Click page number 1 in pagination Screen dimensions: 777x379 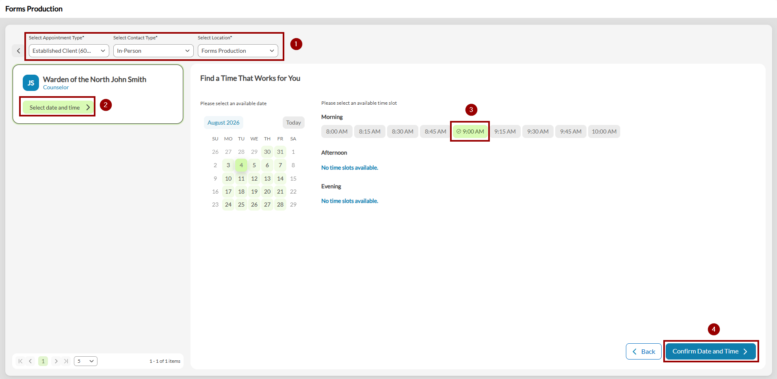click(43, 361)
